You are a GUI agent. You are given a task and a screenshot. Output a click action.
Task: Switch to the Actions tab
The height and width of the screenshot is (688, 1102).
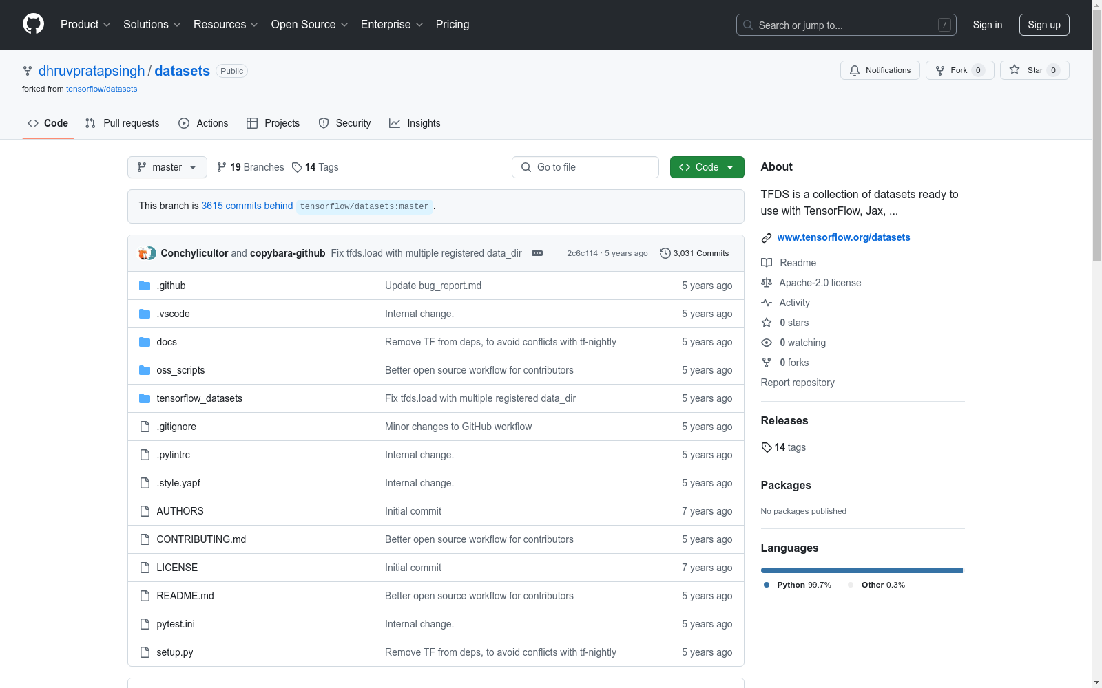(x=203, y=123)
